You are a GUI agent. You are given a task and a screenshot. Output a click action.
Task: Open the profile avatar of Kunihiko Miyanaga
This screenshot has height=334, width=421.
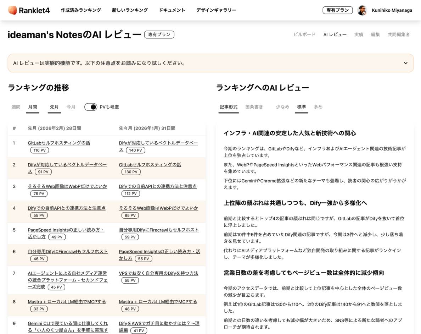tap(362, 10)
